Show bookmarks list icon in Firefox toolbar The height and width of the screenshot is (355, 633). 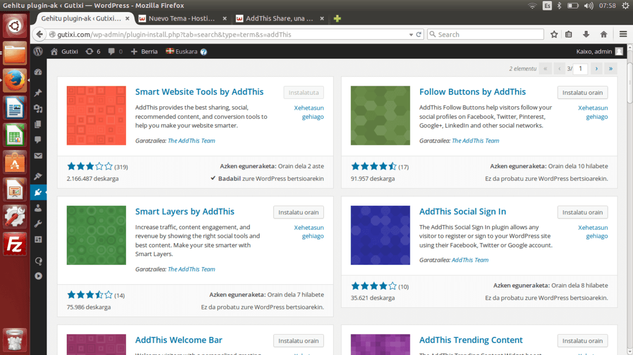point(569,34)
